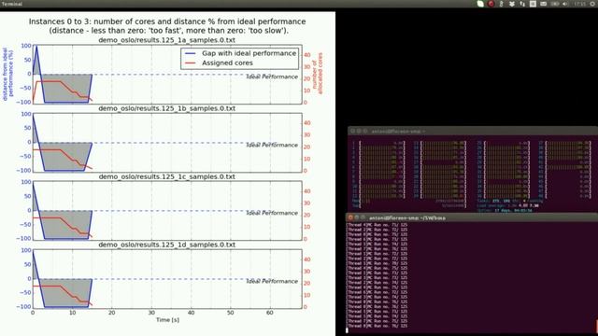Click the figure heading 'Instances 0 to 3'

[x=167, y=26]
